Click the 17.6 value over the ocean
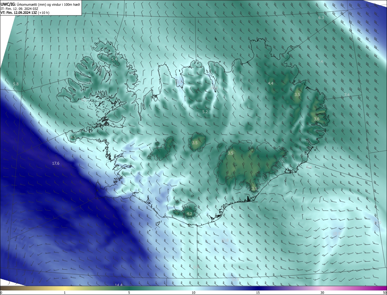 (56, 163)
